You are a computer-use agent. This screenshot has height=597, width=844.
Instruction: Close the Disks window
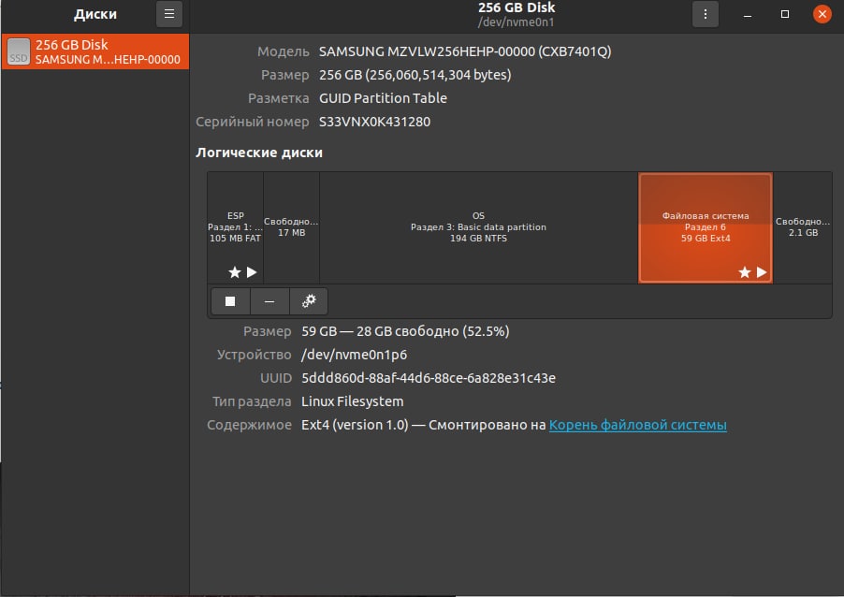tap(822, 15)
